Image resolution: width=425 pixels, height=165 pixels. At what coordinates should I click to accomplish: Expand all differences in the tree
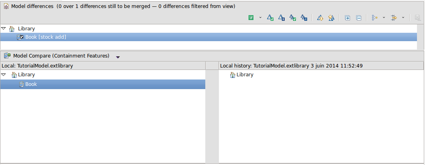(348, 18)
